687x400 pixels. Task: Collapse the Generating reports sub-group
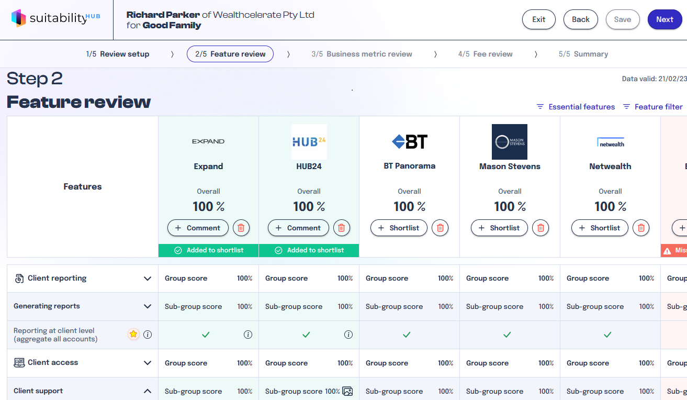[148, 306]
